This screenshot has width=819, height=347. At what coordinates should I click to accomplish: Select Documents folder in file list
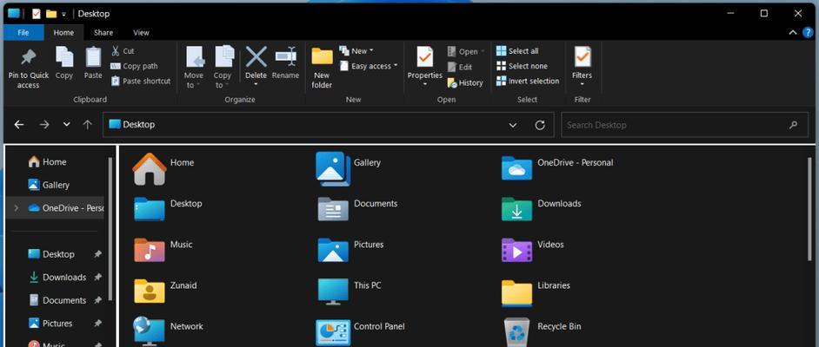coord(357,208)
